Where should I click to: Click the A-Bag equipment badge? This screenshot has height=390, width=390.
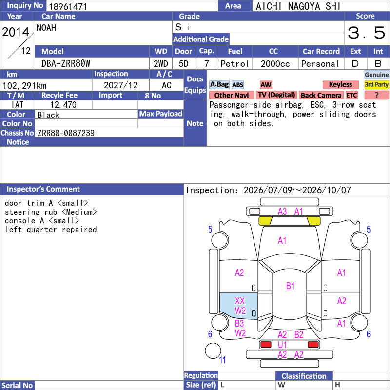pos(219,84)
